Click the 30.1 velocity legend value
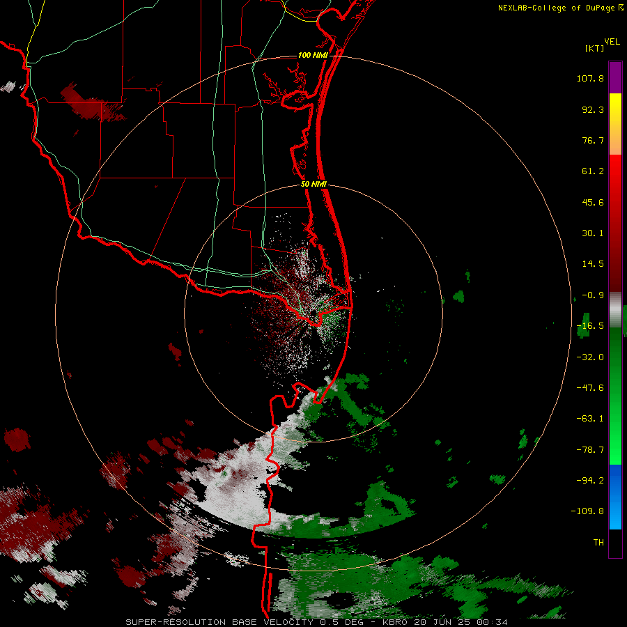The width and height of the screenshot is (627, 627). coord(593,233)
